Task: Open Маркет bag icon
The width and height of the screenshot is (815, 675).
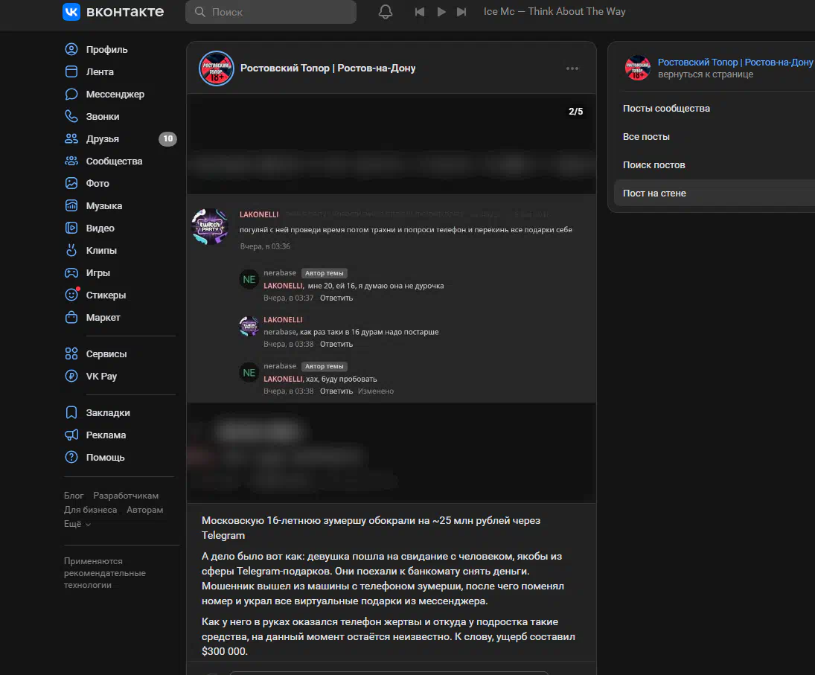Action: point(71,318)
